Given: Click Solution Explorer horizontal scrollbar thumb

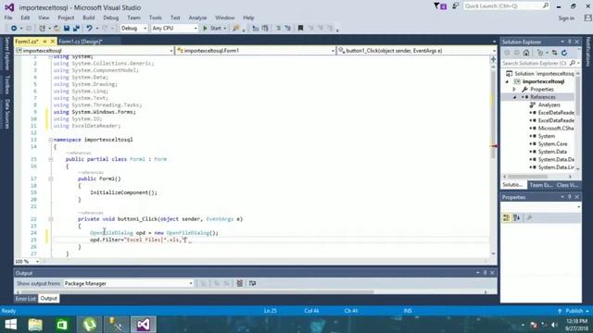Looking at the screenshot, I should point(527,177).
